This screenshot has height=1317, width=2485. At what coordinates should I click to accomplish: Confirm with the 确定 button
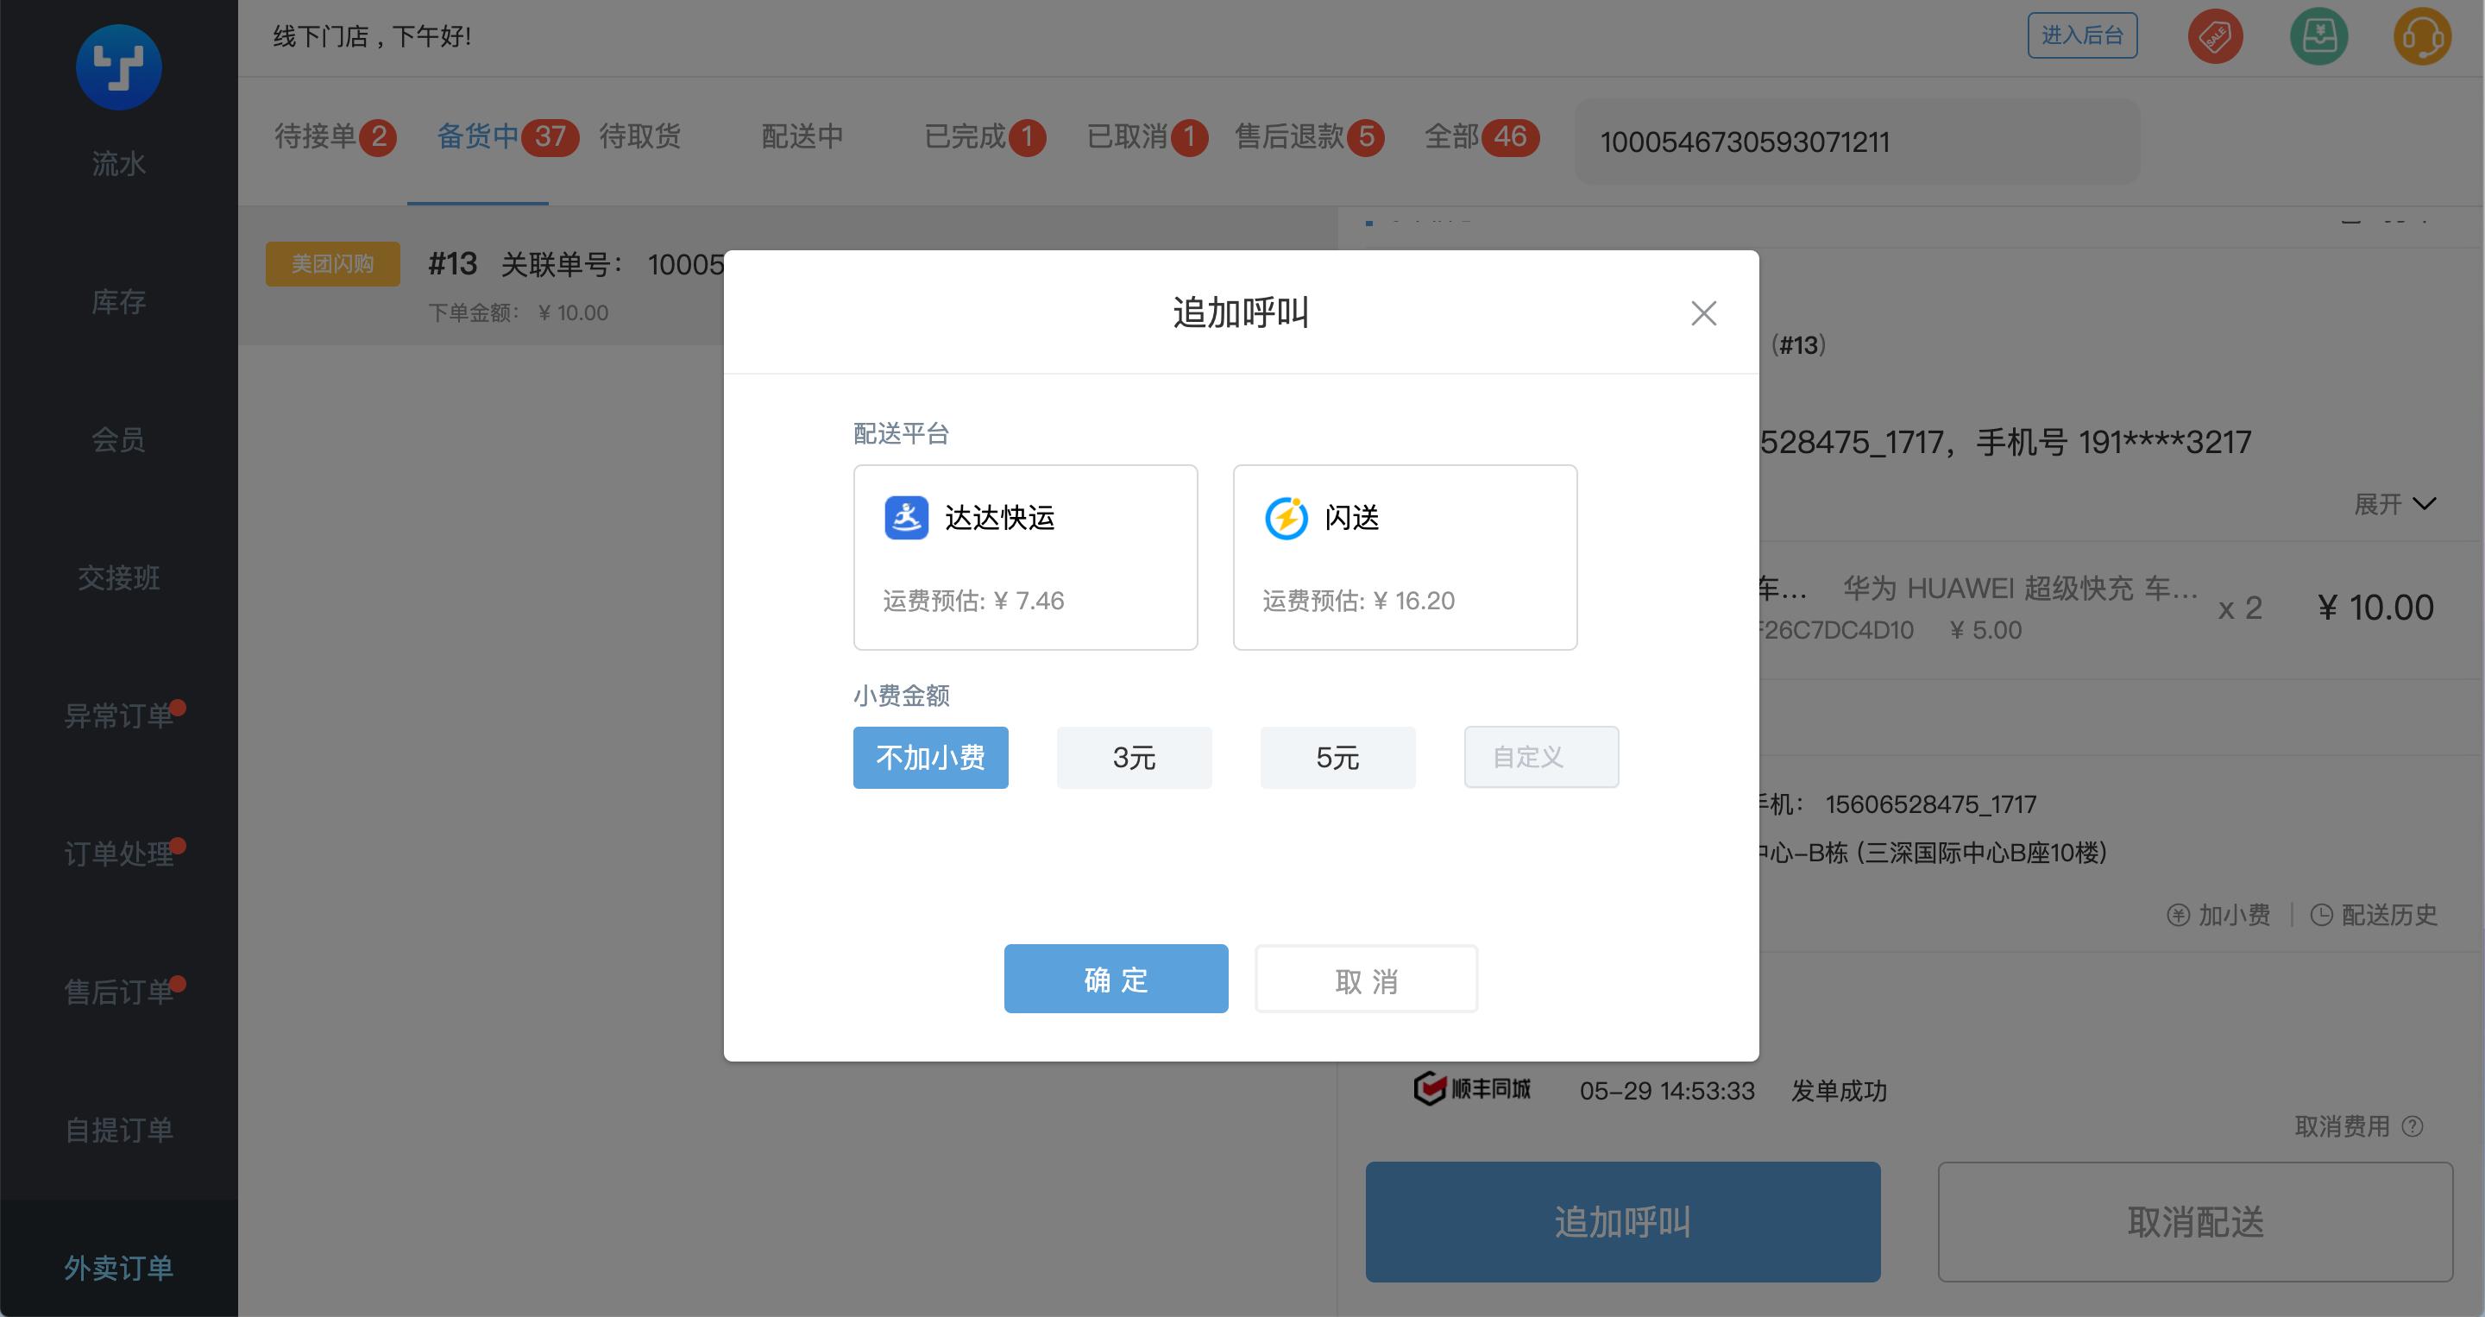click(x=1115, y=979)
